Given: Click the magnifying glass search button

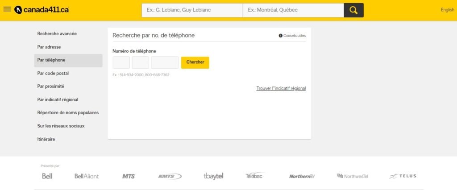Looking at the screenshot, I should [353, 10].
